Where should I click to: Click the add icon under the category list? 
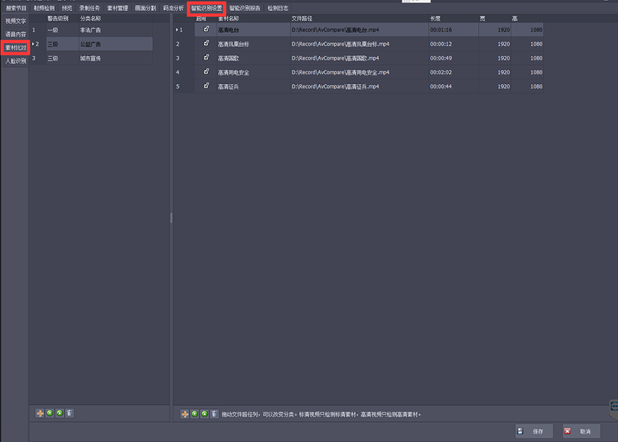coord(40,414)
